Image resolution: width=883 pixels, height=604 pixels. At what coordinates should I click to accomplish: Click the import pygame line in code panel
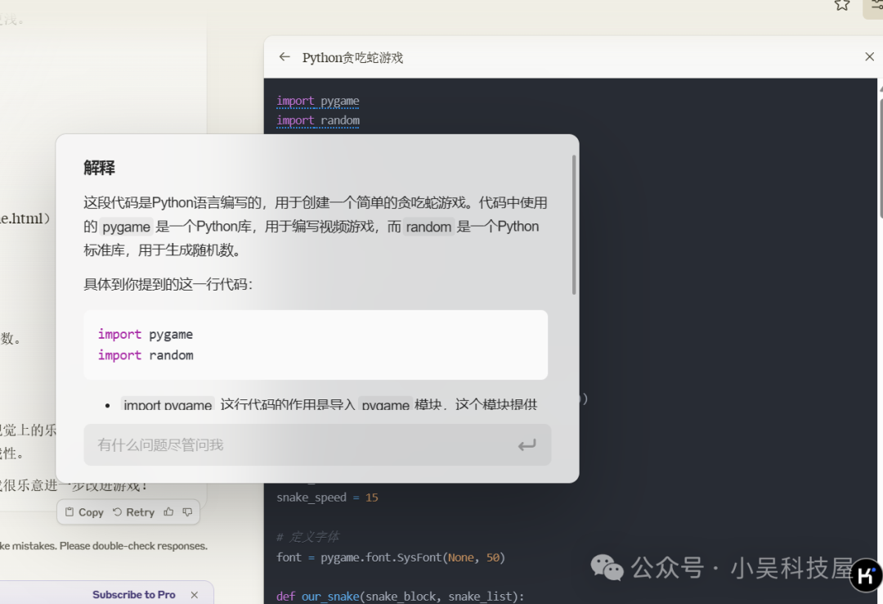click(317, 101)
